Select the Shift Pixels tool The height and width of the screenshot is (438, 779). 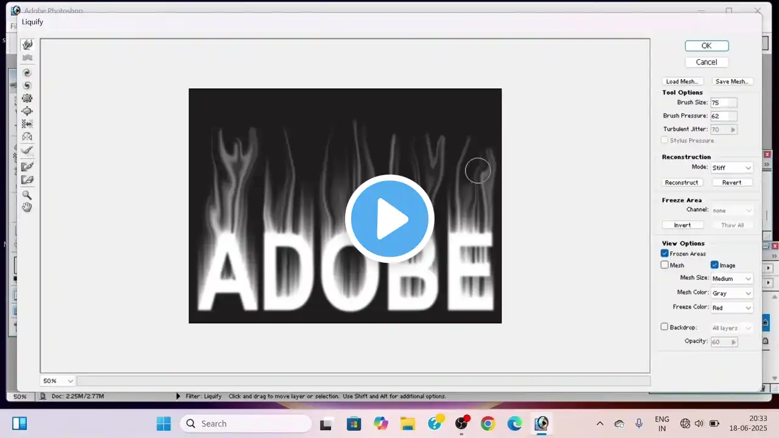27,123
